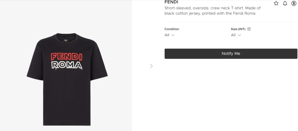
Task: Click the Size (INT) label
Action: [238, 29]
